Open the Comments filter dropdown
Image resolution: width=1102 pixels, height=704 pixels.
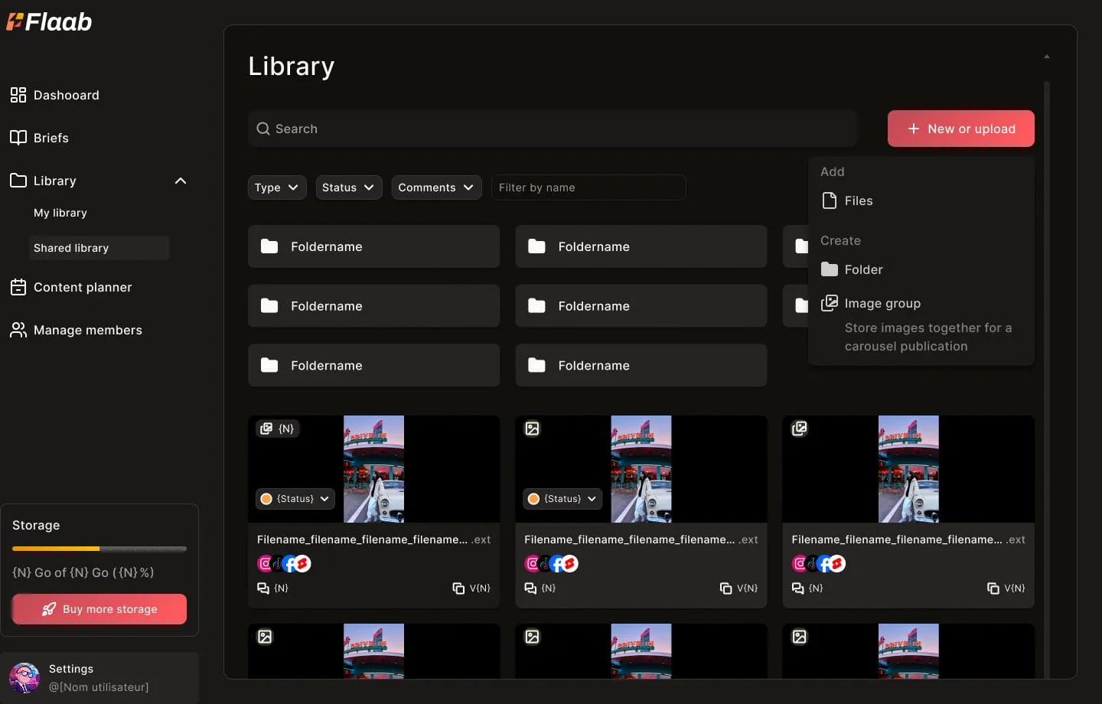point(436,187)
